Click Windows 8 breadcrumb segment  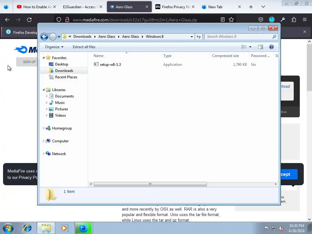[x=154, y=37]
